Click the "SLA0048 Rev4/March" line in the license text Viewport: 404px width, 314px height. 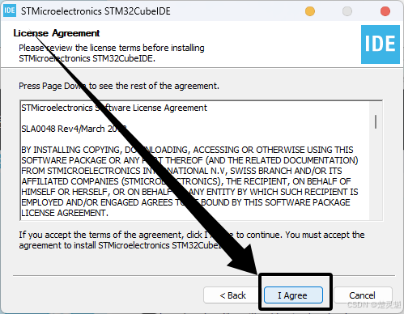[x=74, y=129]
